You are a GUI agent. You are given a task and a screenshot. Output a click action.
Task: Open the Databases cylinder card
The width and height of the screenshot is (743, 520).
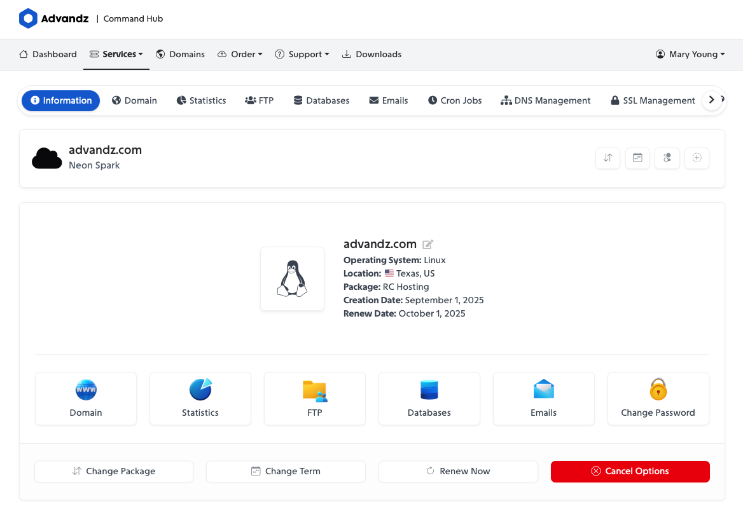(429, 399)
